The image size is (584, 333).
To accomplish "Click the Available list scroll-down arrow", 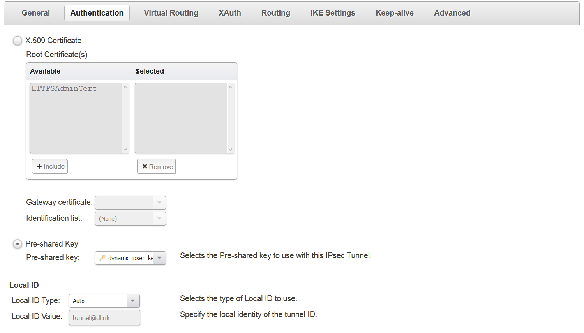I will click(125, 150).
